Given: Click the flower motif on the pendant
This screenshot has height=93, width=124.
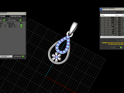Looking at the screenshot, I should pyautogui.click(x=56, y=57).
